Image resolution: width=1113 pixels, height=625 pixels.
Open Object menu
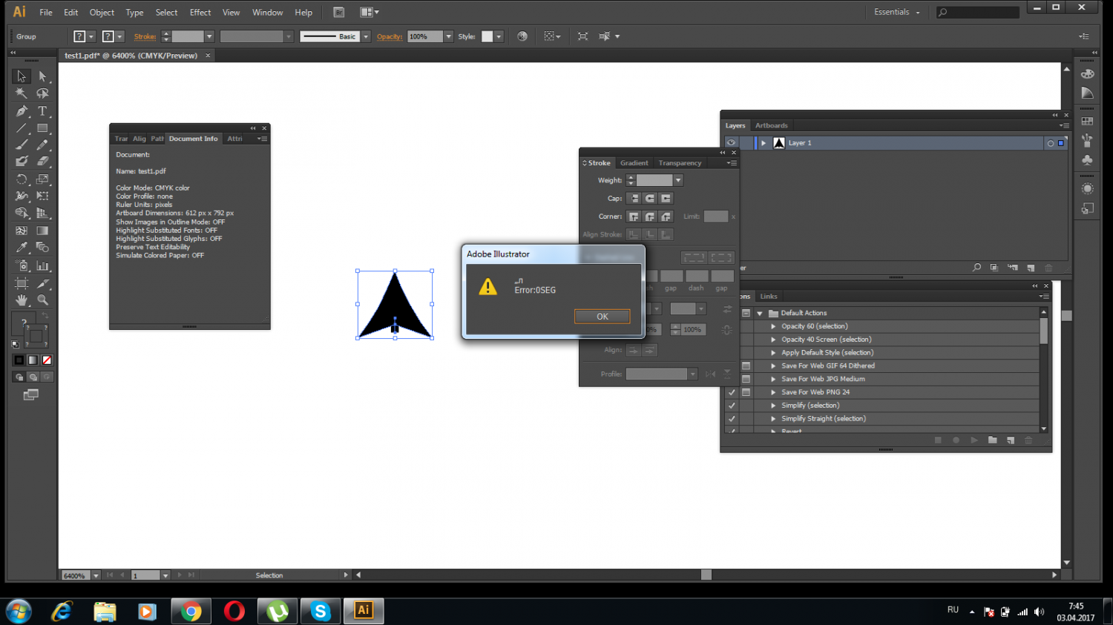click(102, 13)
